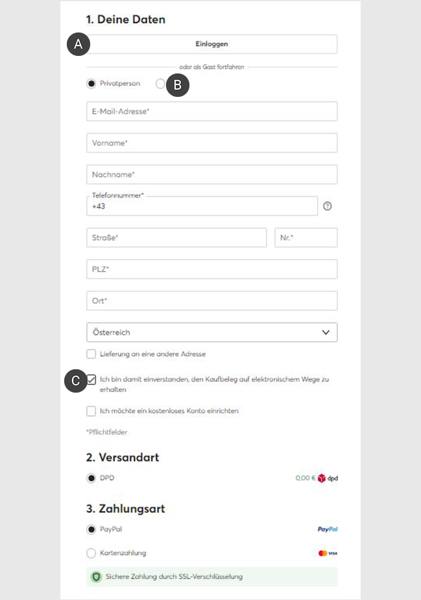Click the annotation marker A
This screenshot has height=600, width=421.
78,44
